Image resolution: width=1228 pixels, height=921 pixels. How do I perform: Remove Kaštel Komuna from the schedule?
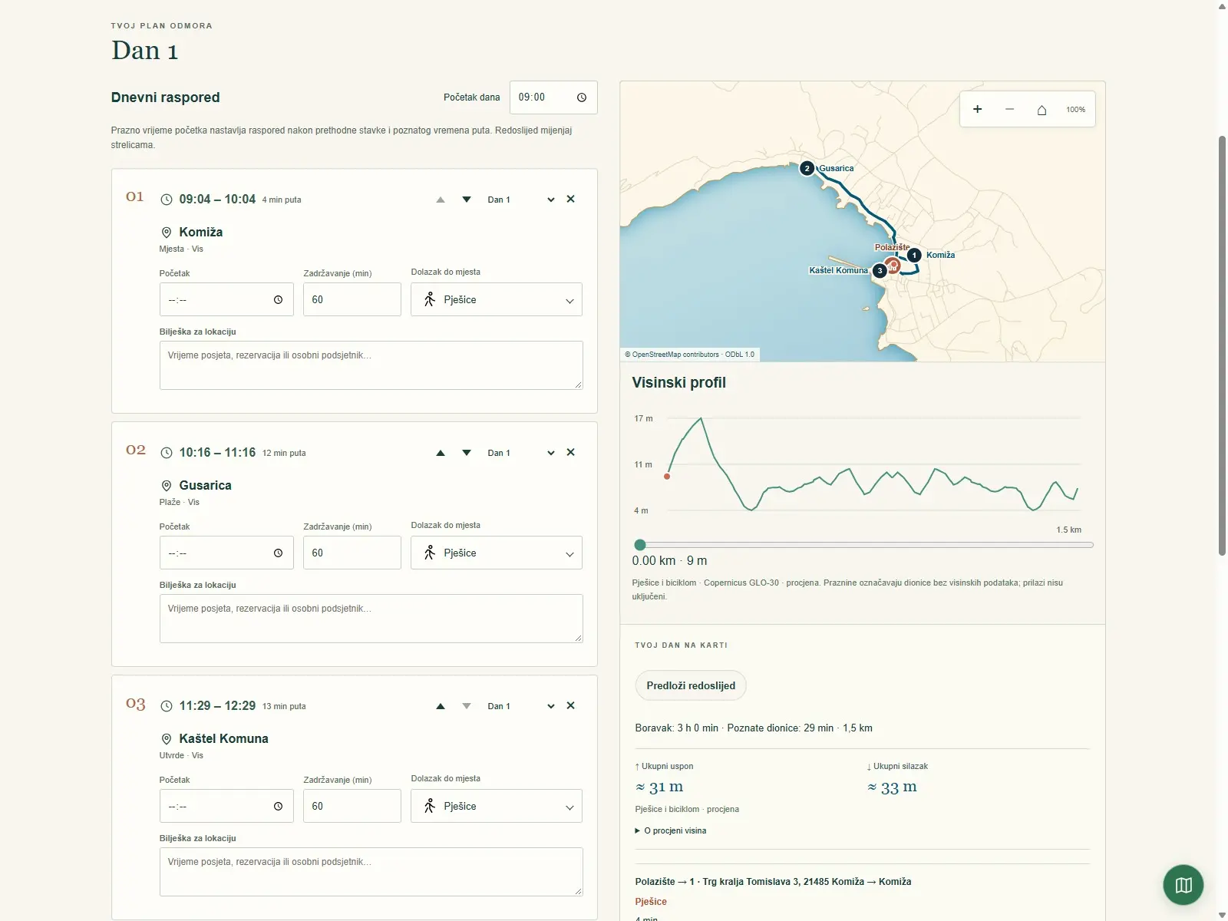click(x=570, y=705)
